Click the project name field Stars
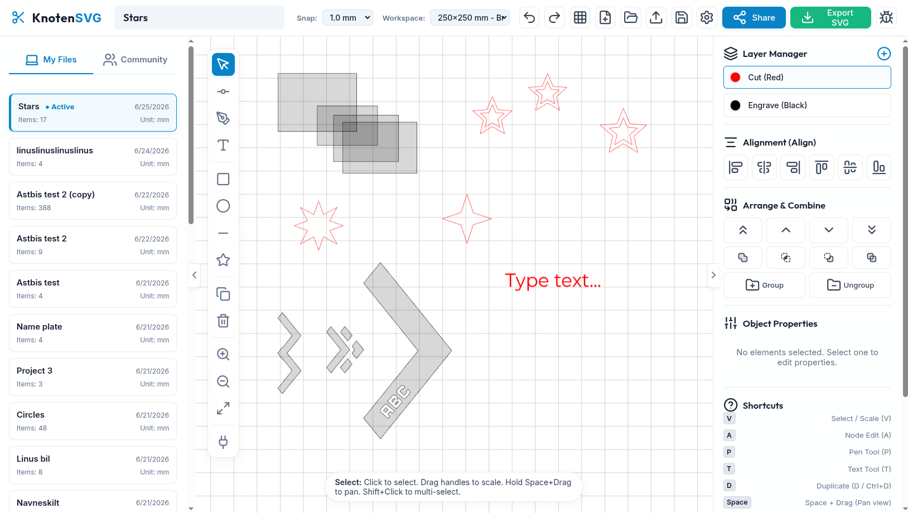Viewport: 908px width, 513px height. click(x=199, y=18)
